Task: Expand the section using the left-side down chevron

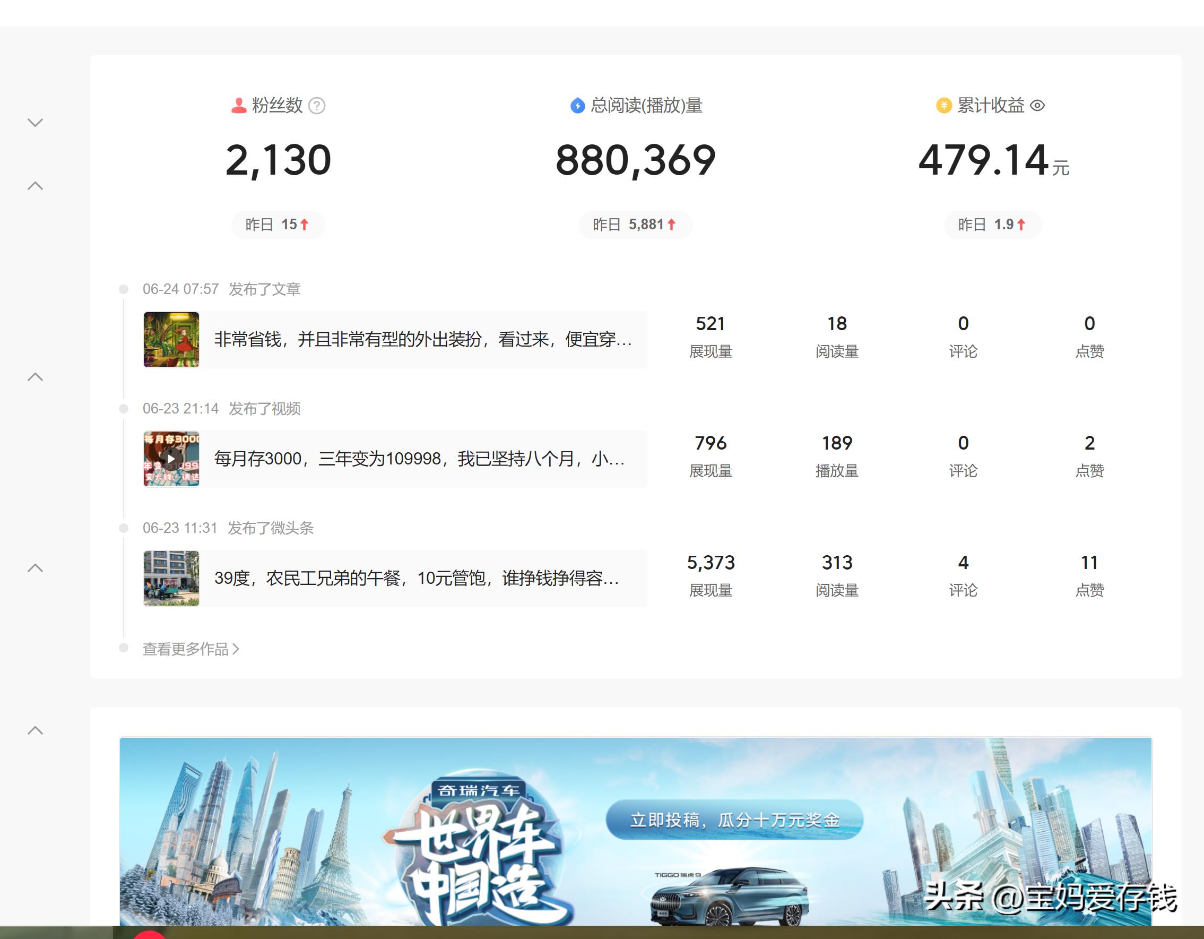Action: click(x=35, y=123)
